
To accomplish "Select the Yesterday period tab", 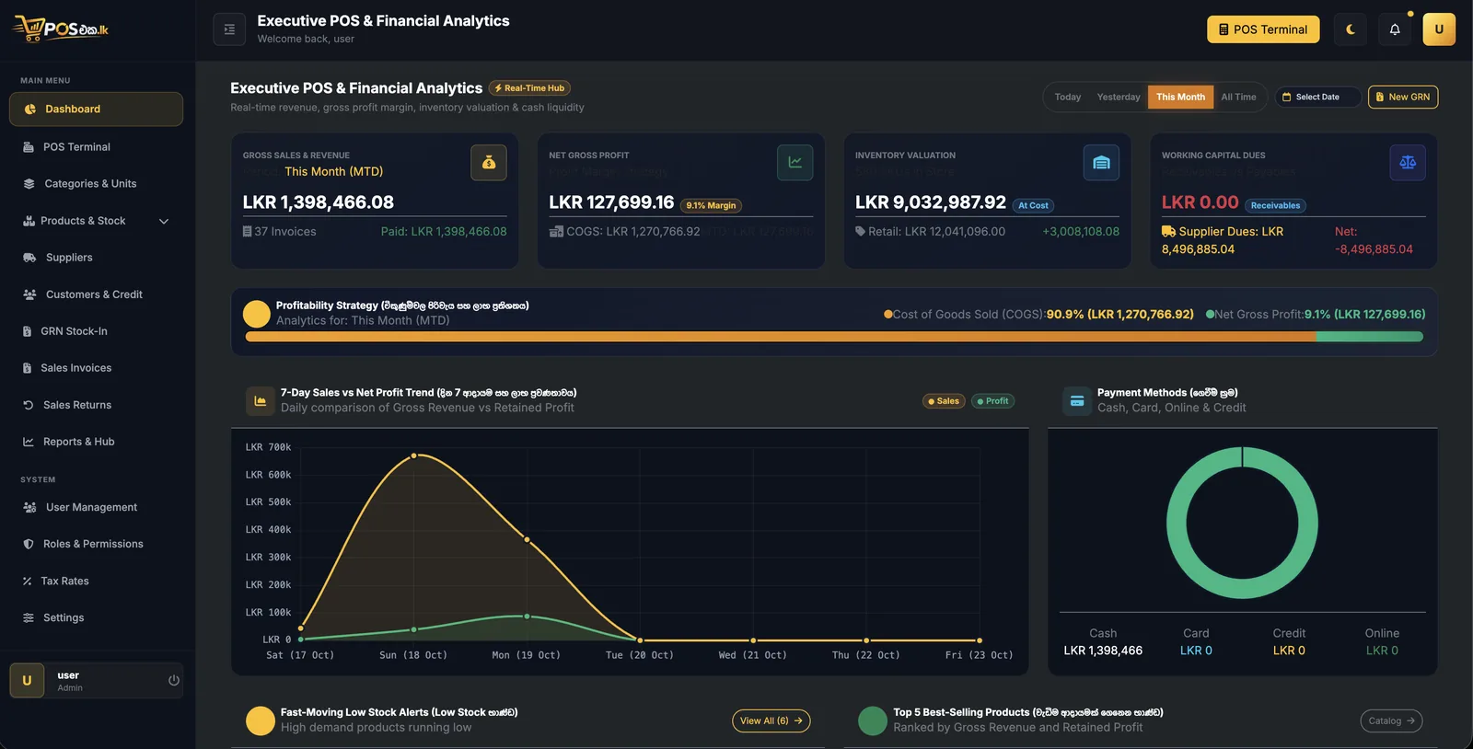I will [1119, 97].
